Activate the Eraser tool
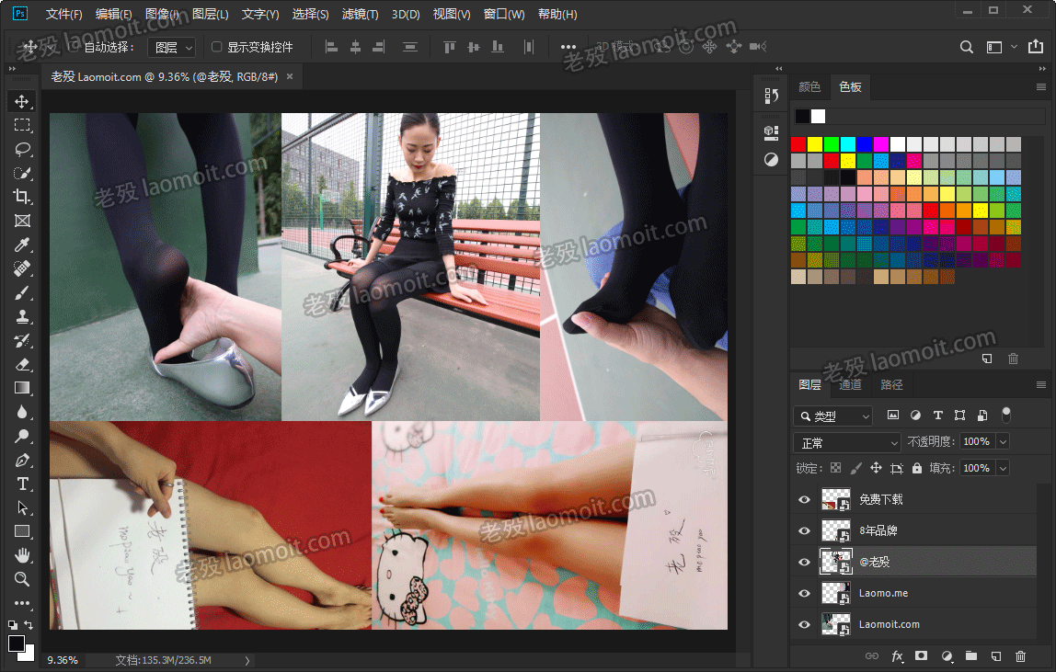 21,364
